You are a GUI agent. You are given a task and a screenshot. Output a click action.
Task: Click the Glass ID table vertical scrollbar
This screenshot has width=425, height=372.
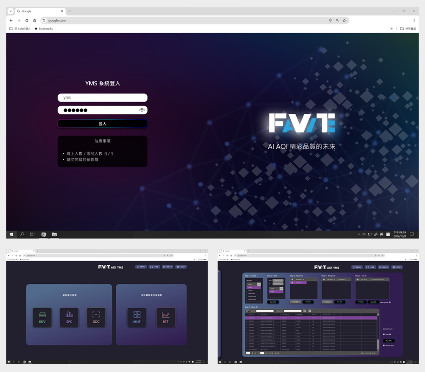pos(378,331)
